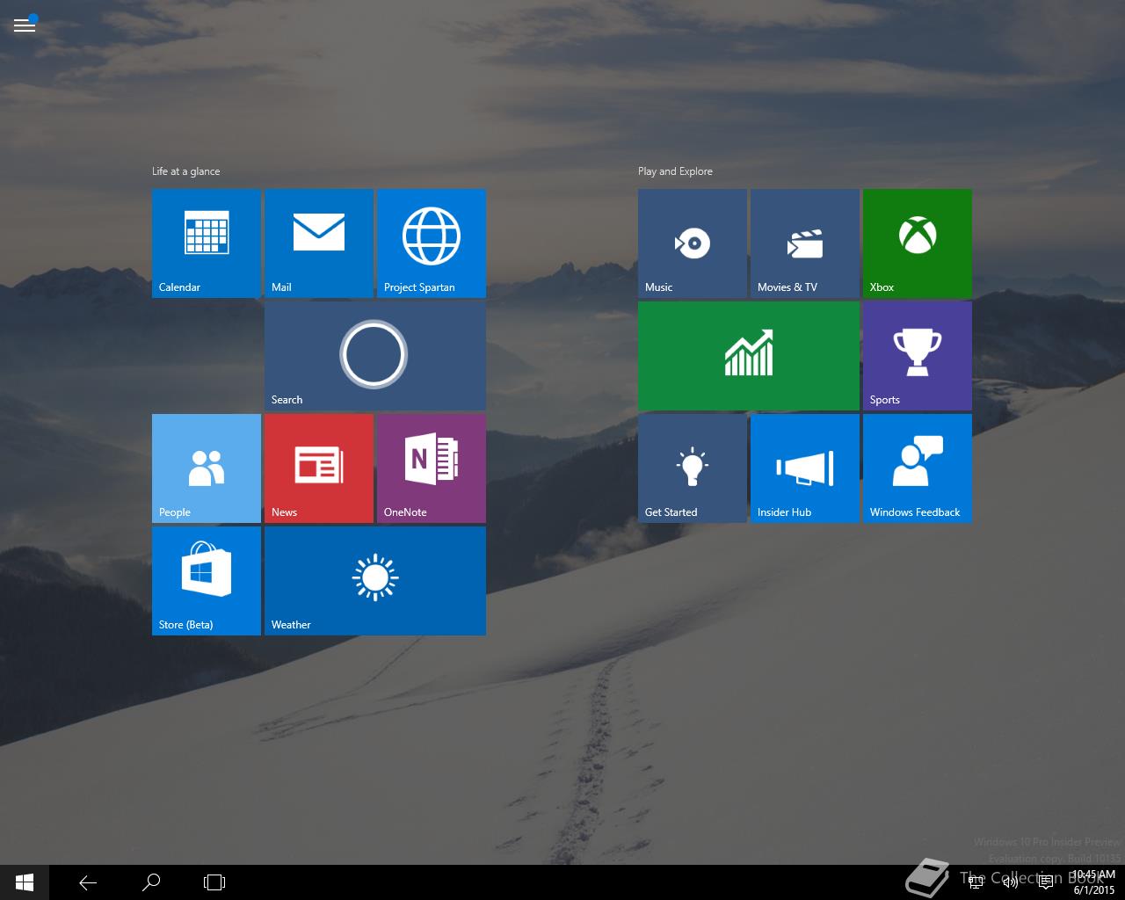Open the hamburger menu at top-left
Image resolution: width=1125 pixels, height=900 pixels.
25,25
